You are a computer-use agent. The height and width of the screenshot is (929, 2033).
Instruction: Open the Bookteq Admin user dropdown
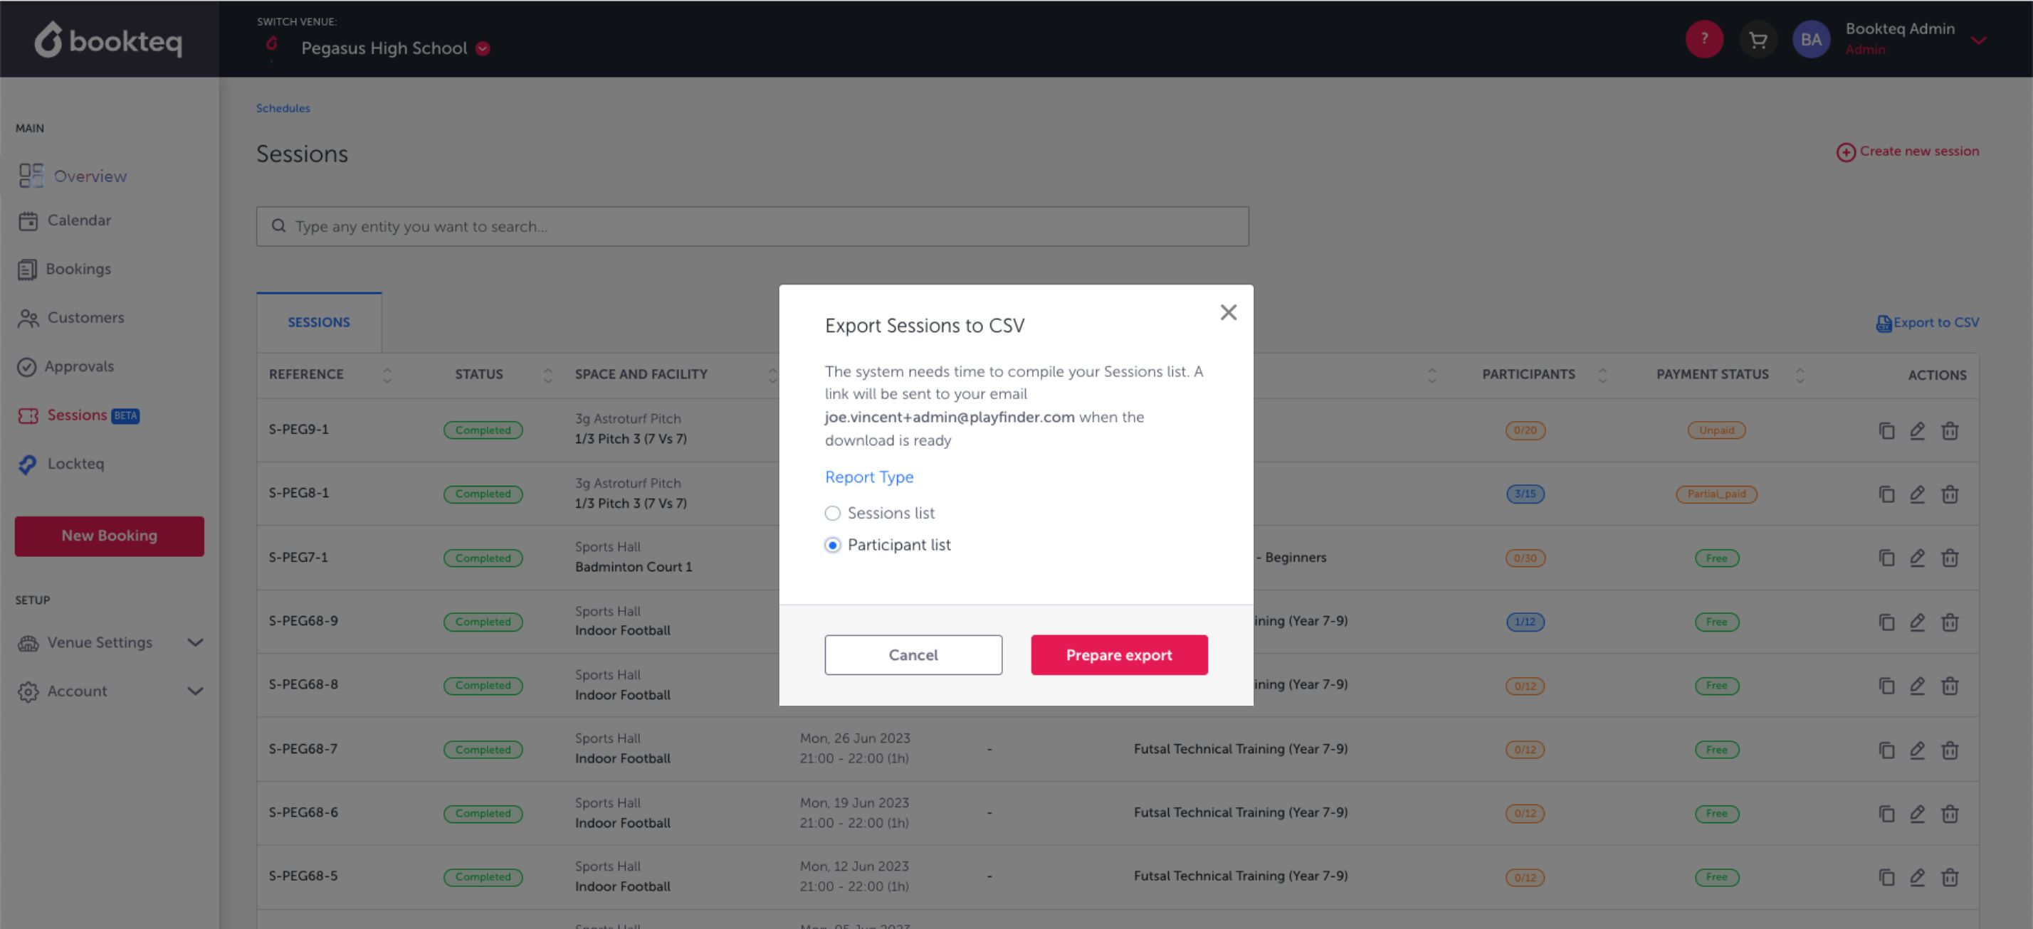1977,39
